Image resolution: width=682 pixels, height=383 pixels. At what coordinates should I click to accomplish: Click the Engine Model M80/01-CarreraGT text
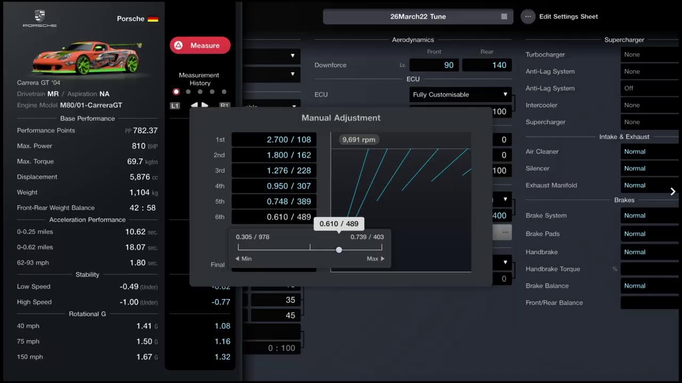click(x=70, y=105)
